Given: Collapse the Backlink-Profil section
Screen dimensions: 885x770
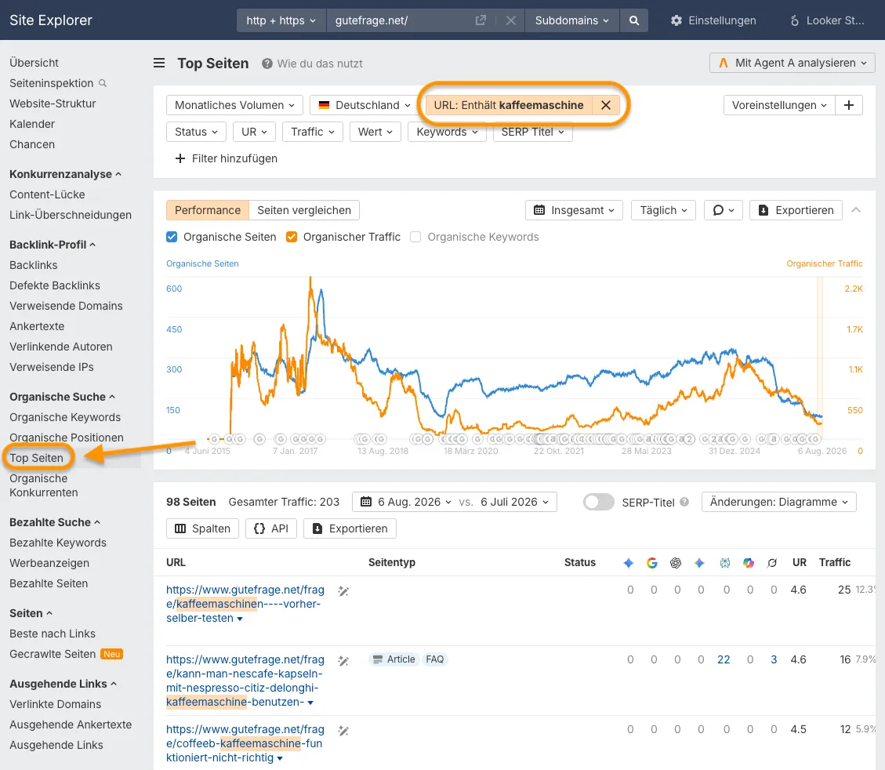Looking at the screenshot, I should (53, 245).
